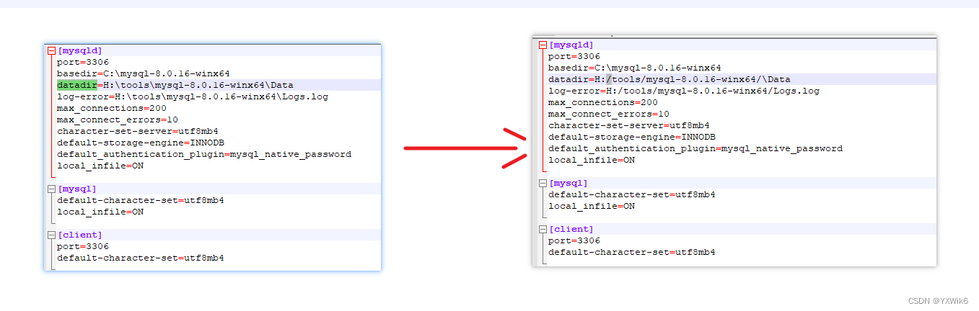
Task: Click port=3306 under [client] in right editor
Action: tap(574, 240)
